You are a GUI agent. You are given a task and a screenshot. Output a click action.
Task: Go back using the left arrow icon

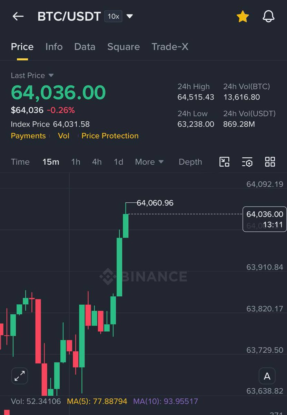[x=18, y=16]
